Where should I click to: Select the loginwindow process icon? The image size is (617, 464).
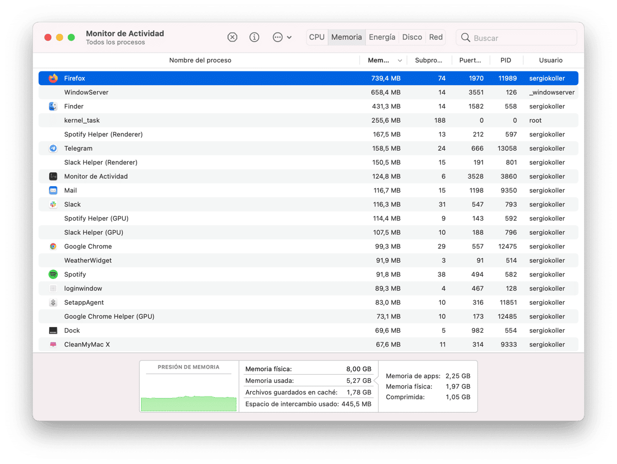[x=53, y=289]
